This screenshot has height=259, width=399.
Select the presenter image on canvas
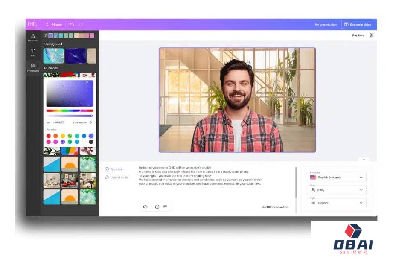(237, 100)
